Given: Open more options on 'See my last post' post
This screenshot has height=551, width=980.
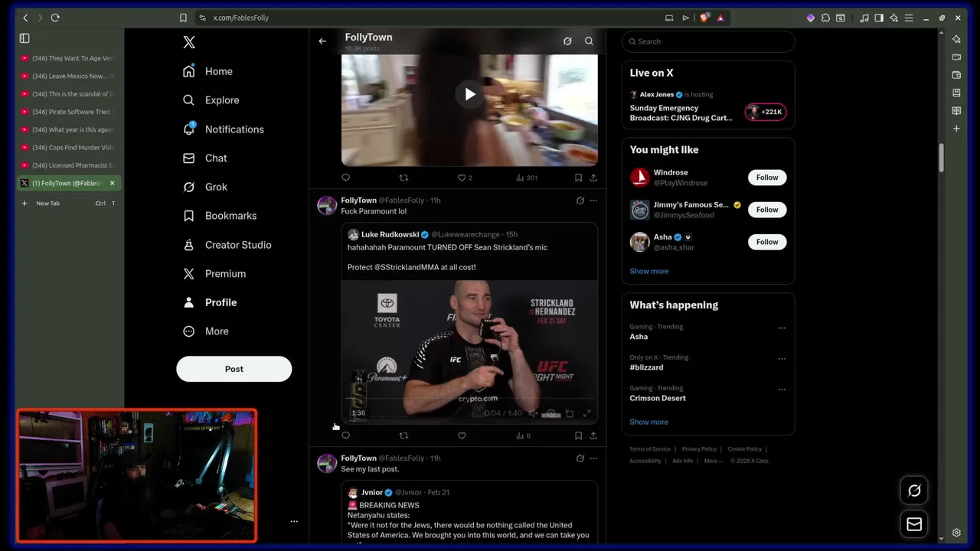Looking at the screenshot, I should click(593, 458).
